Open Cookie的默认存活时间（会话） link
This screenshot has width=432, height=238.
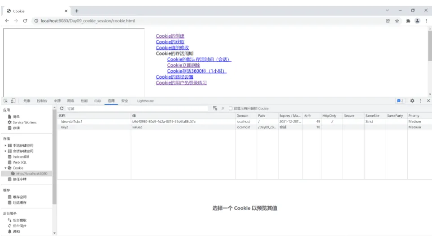199,59
